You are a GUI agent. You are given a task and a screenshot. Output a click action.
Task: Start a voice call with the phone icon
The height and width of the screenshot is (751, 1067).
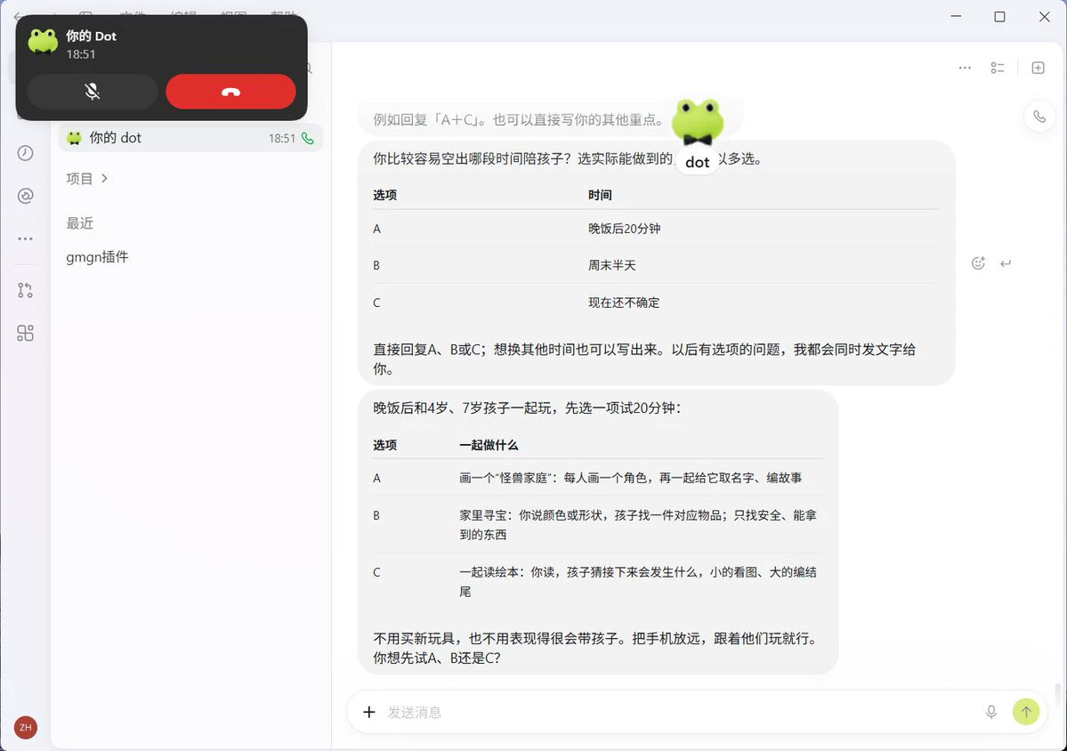[x=1039, y=117]
